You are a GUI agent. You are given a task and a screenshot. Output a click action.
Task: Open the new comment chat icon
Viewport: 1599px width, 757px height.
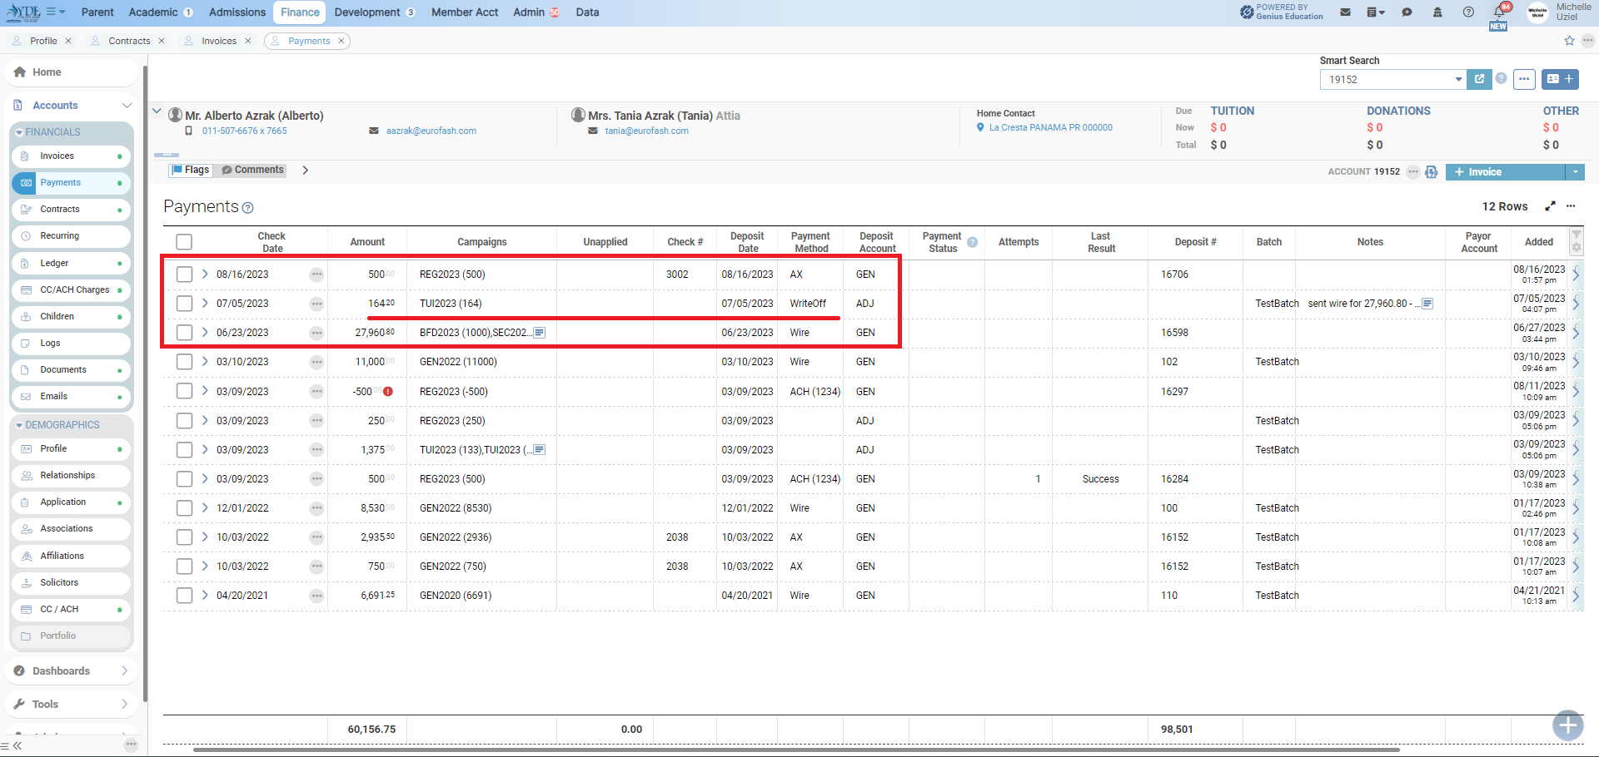(x=1407, y=12)
